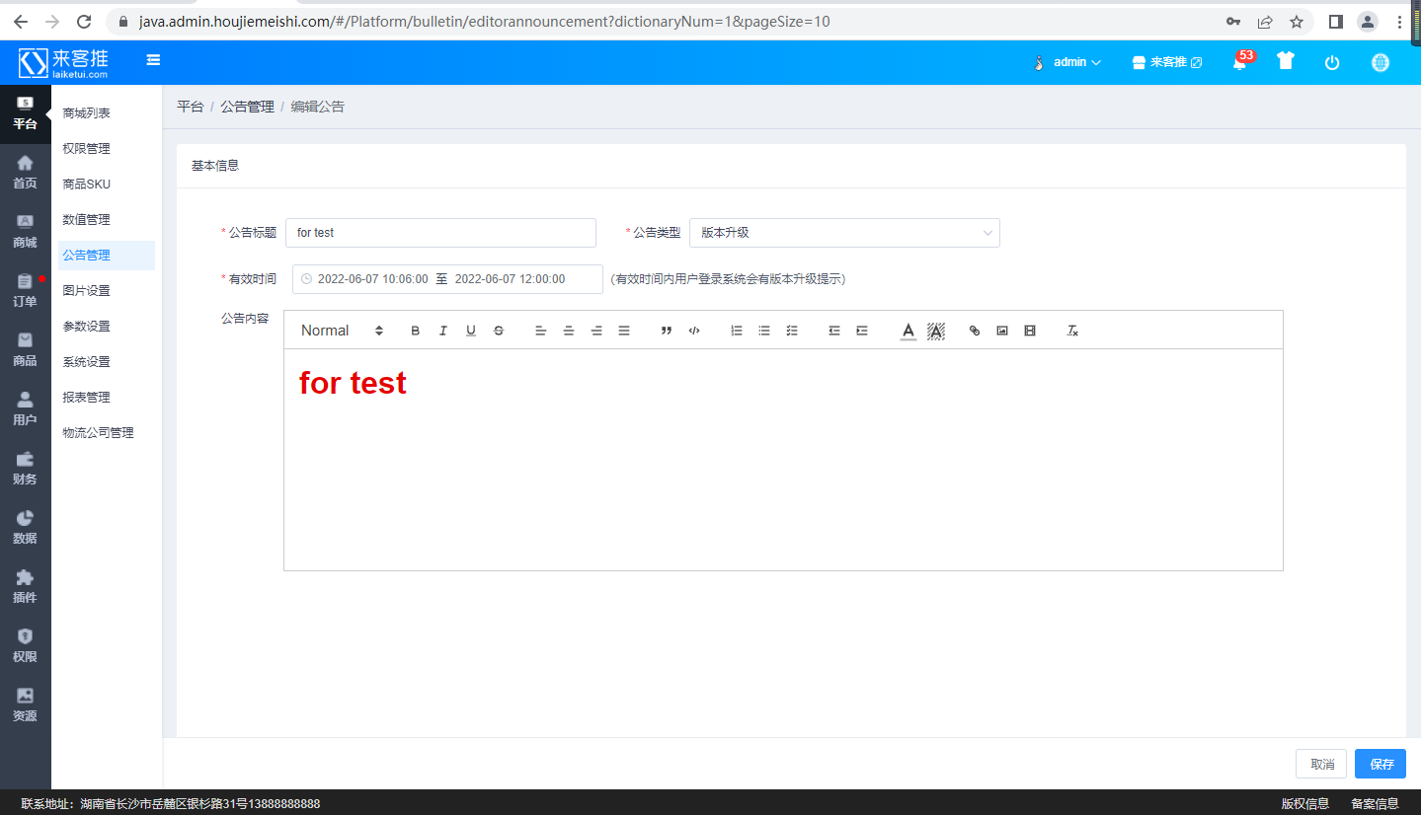Image resolution: width=1421 pixels, height=815 pixels.
Task: Insert code block in editor
Action: click(x=694, y=331)
